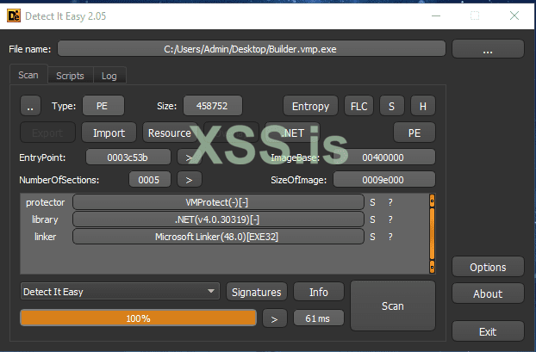The height and width of the screenshot is (352, 536).
Task: Click ? in the library row
Action: 390,219
